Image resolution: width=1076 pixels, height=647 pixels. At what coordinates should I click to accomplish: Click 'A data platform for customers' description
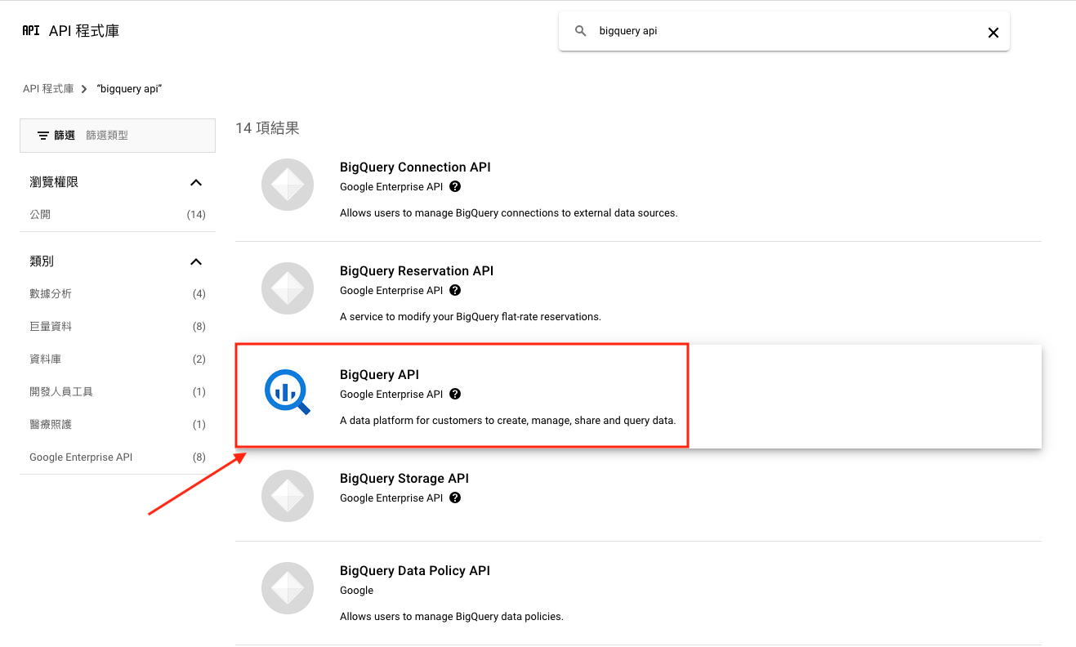pos(507,422)
